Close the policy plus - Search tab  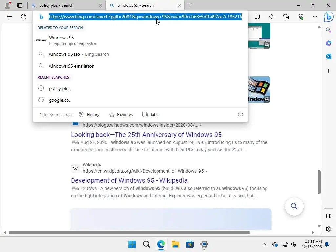pyautogui.click(x=101, y=5)
